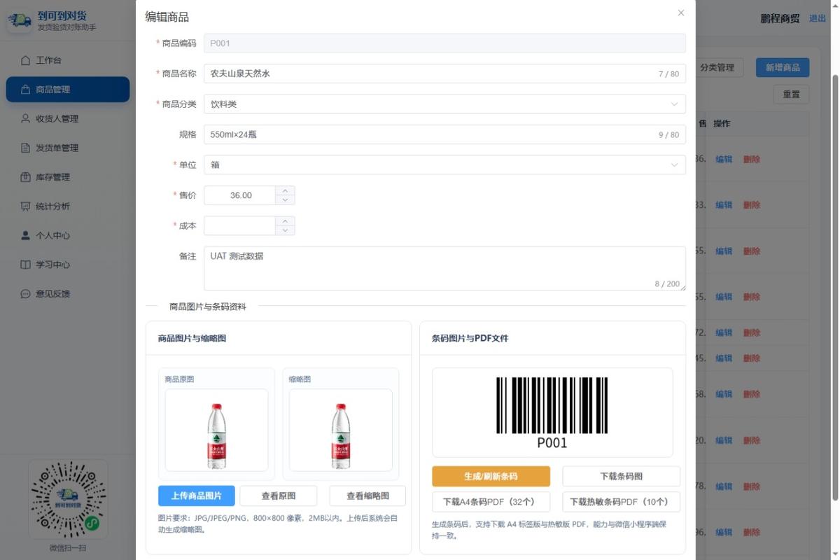
Task: Click the P001 barcode image
Action: [552, 413]
